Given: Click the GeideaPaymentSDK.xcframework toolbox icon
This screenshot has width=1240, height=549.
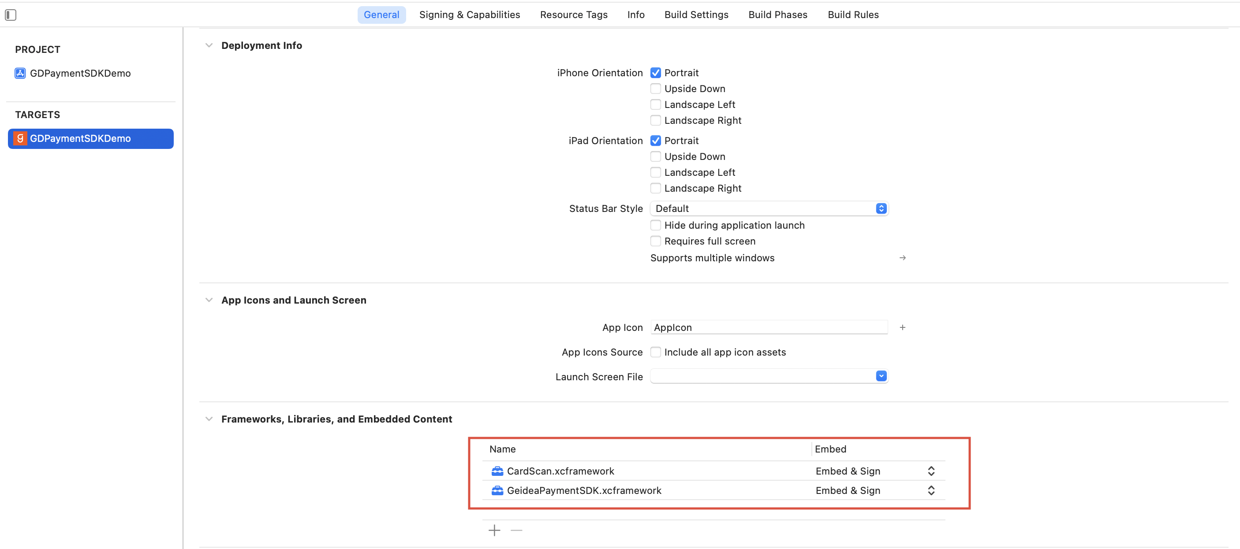Looking at the screenshot, I should 497,490.
